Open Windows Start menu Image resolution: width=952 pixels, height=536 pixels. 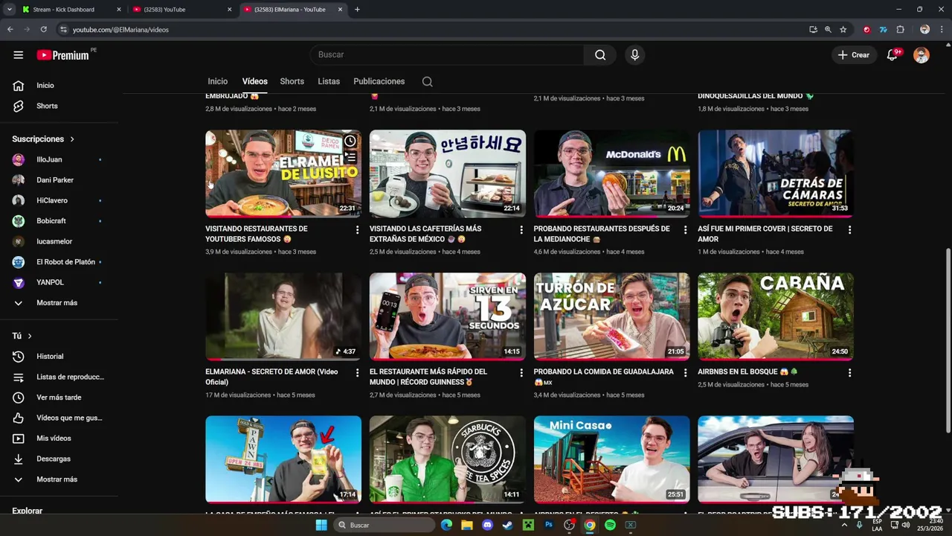[321, 525]
